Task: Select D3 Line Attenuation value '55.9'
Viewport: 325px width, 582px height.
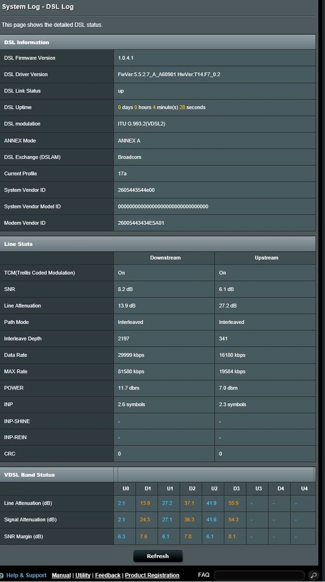Action: 234,503
